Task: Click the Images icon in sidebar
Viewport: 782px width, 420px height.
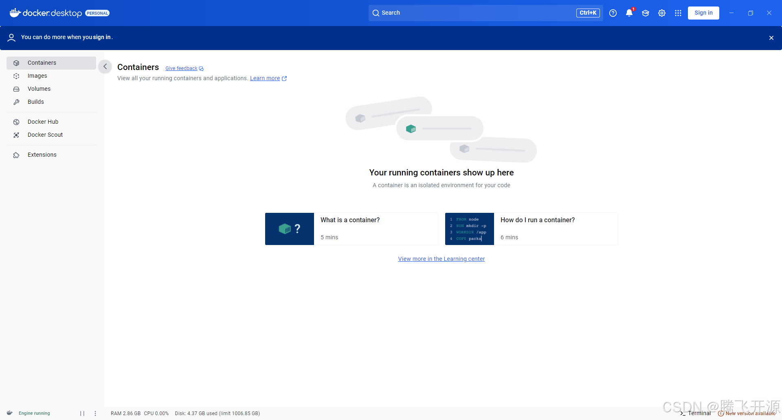Action: click(16, 76)
